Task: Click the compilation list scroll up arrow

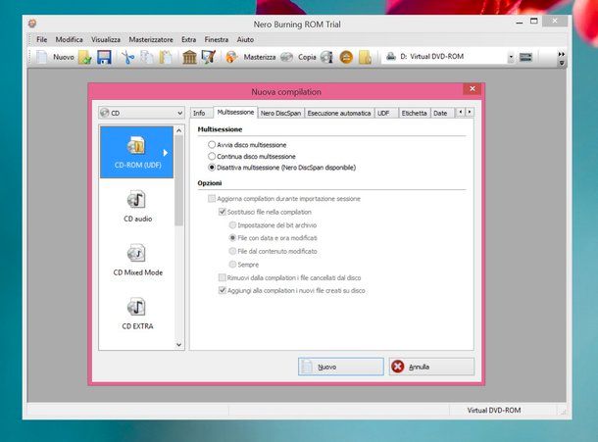Action: 178,130
